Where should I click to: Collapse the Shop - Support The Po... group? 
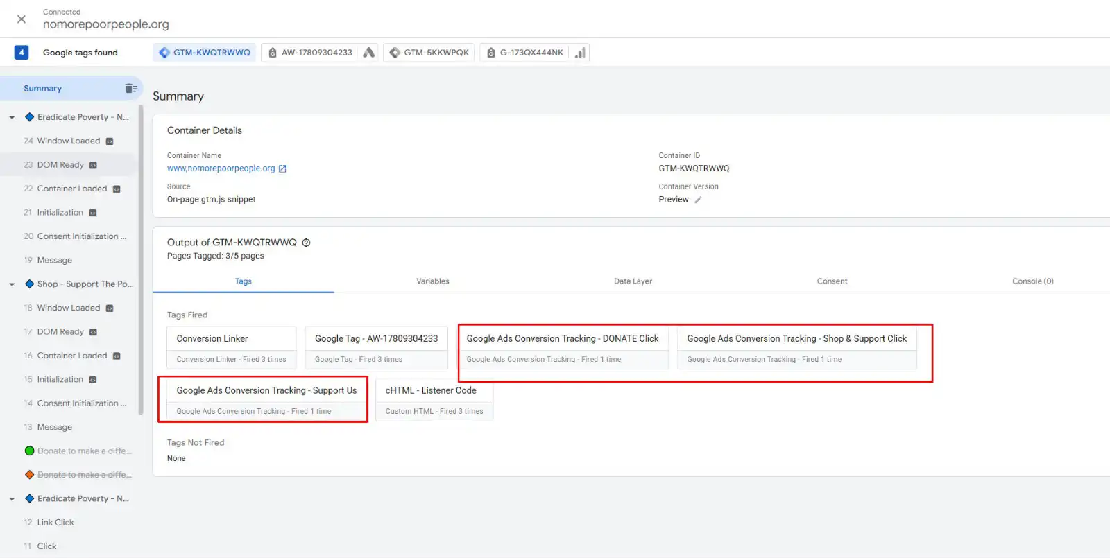[12, 284]
